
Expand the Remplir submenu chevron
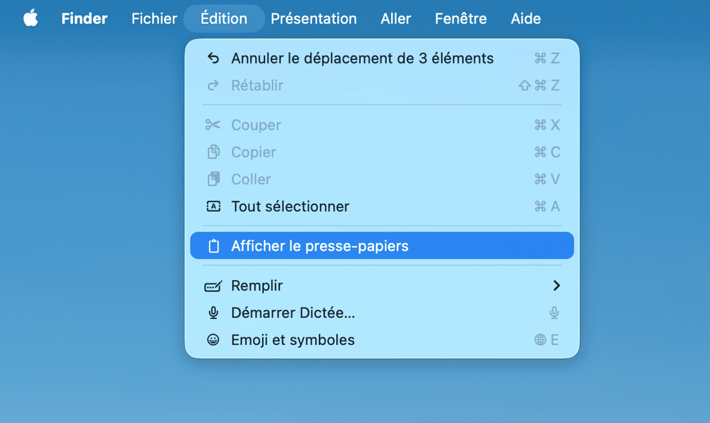[556, 286]
